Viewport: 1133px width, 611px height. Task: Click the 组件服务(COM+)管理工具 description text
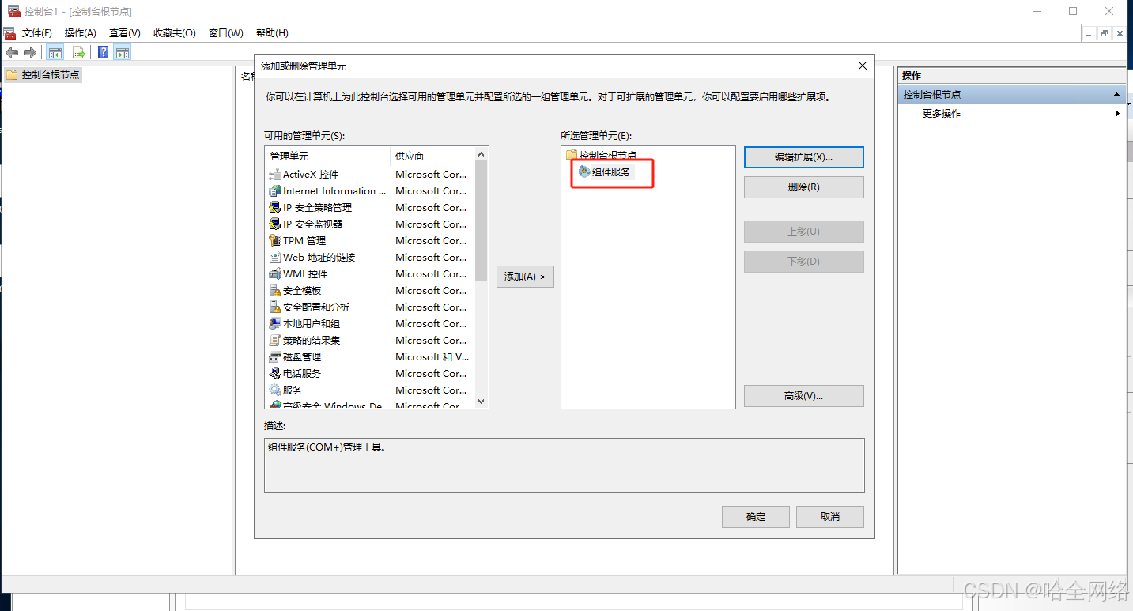(327, 447)
